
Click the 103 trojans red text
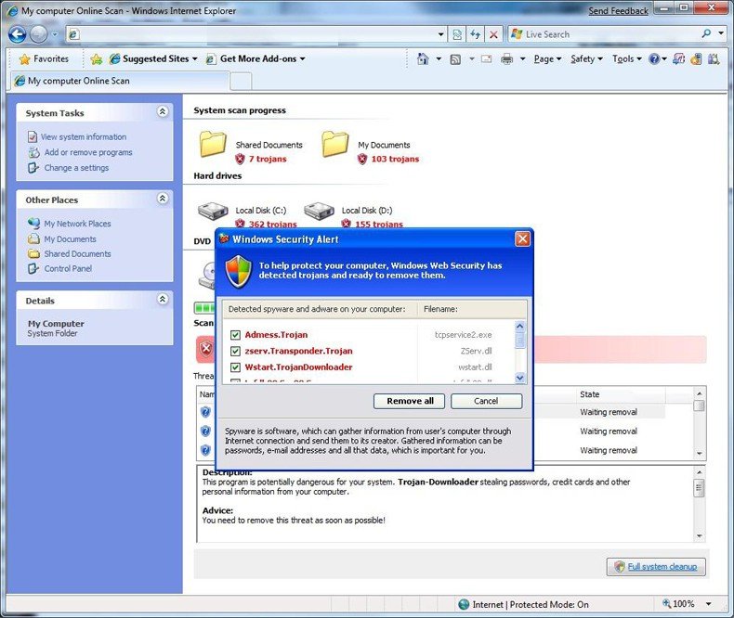point(395,159)
